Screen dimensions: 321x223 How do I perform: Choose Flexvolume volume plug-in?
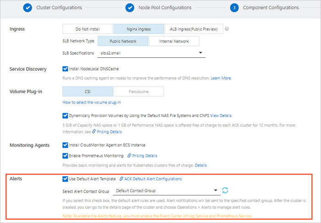point(139,91)
